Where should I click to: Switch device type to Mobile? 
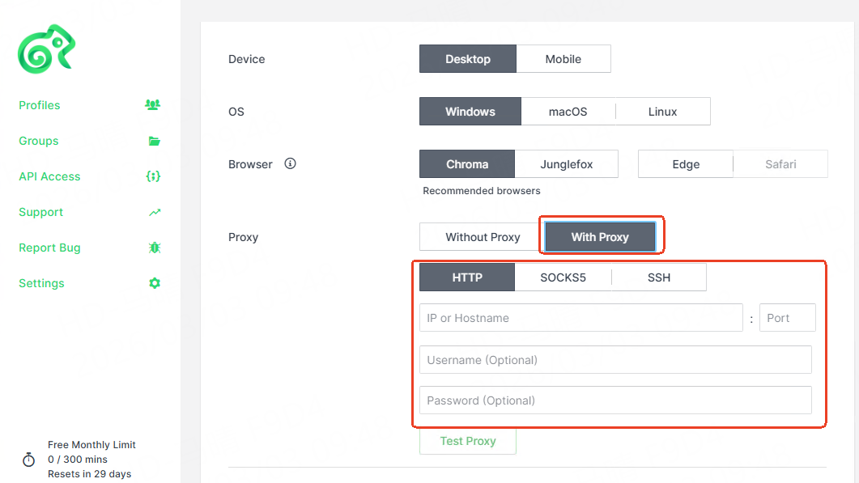pyautogui.click(x=563, y=59)
